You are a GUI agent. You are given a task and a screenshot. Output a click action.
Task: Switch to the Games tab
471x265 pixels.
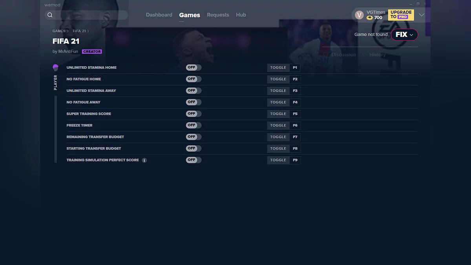click(x=190, y=15)
